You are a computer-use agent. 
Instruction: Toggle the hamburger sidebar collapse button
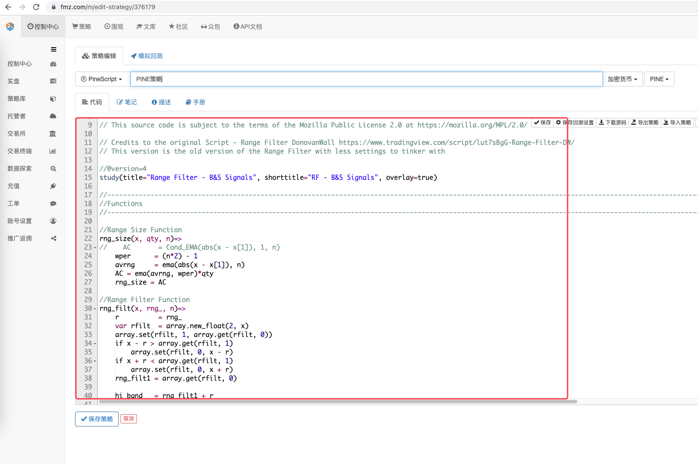click(54, 49)
